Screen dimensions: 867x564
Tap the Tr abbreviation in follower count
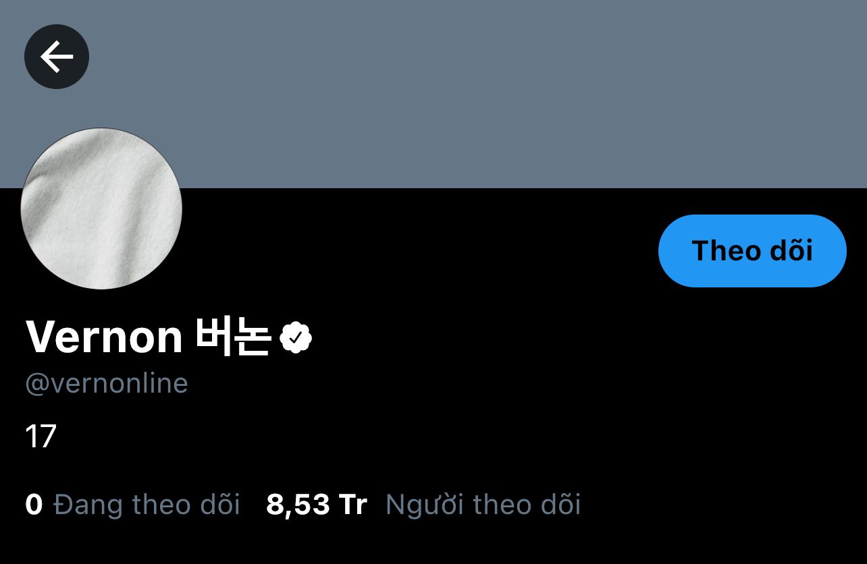tap(353, 505)
